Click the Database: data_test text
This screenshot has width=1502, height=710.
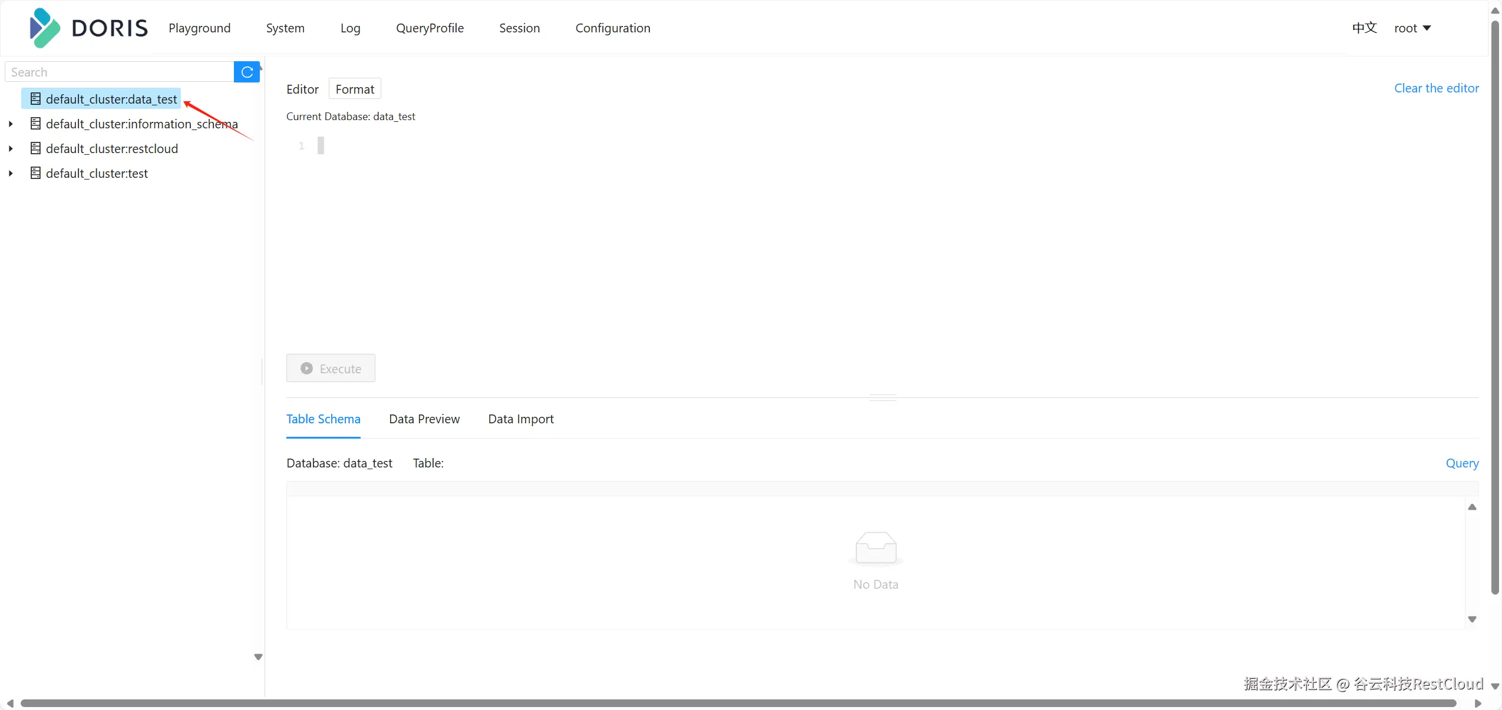click(339, 463)
